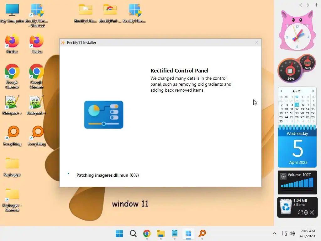Switch to Rectify11 Installer taskbar icon
321x241 pixels.
pos(188,233)
